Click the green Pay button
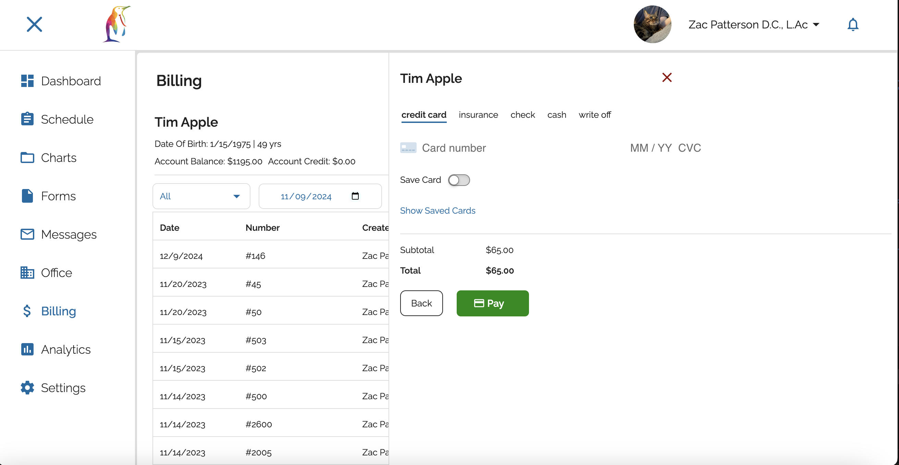 (x=492, y=303)
